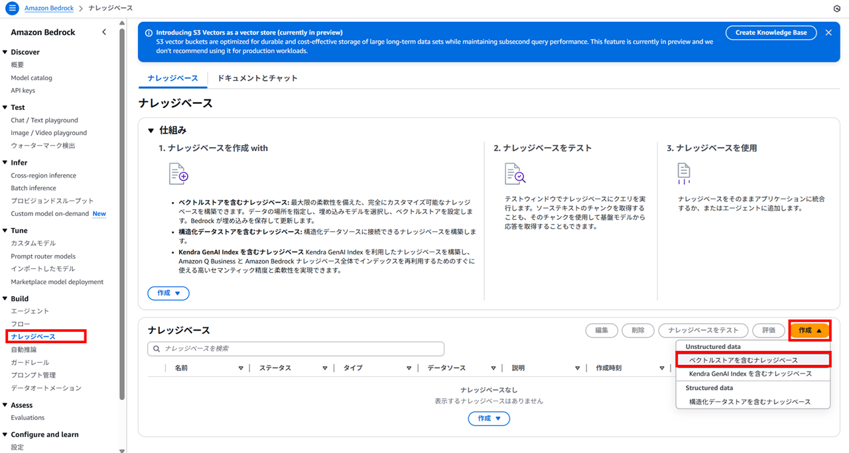The height and width of the screenshot is (453, 849).
Task: Collapse the Build sidebar section
Action: point(5,299)
